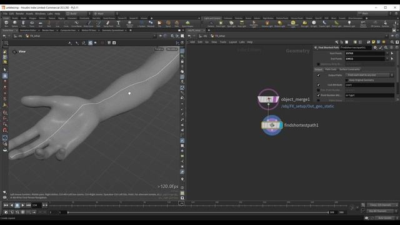Switch to the Path Costs tab

click(x=331, y=69)
